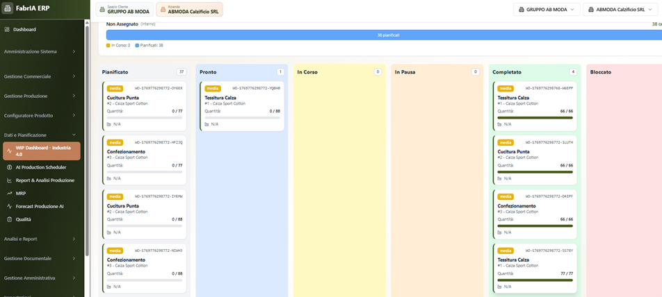Open Dashboard in the sidebar
662x297 pixels.
(x=42, y=29)
